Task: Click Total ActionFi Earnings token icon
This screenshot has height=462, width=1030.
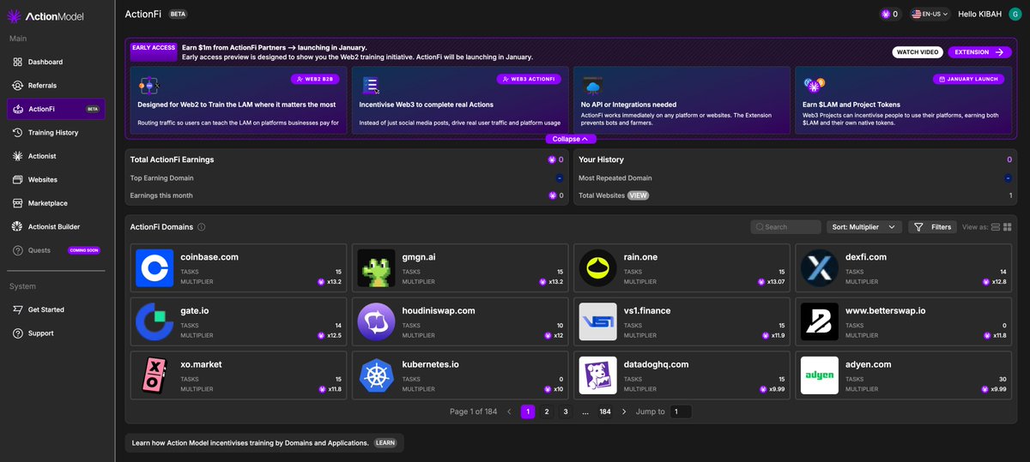Action: pos(553,159)
